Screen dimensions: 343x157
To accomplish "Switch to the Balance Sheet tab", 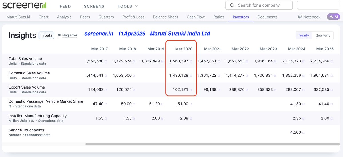I will [165, 17].
